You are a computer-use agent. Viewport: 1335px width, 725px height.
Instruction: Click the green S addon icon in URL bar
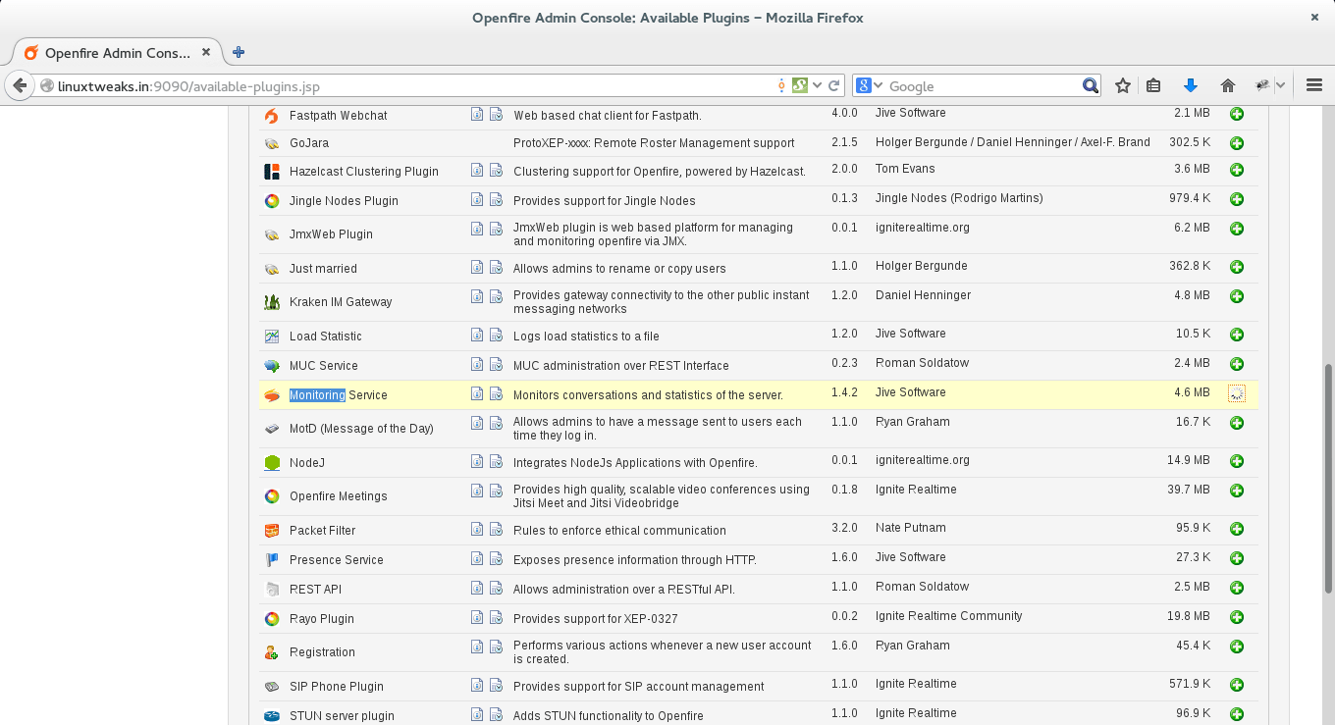(800, 86)
